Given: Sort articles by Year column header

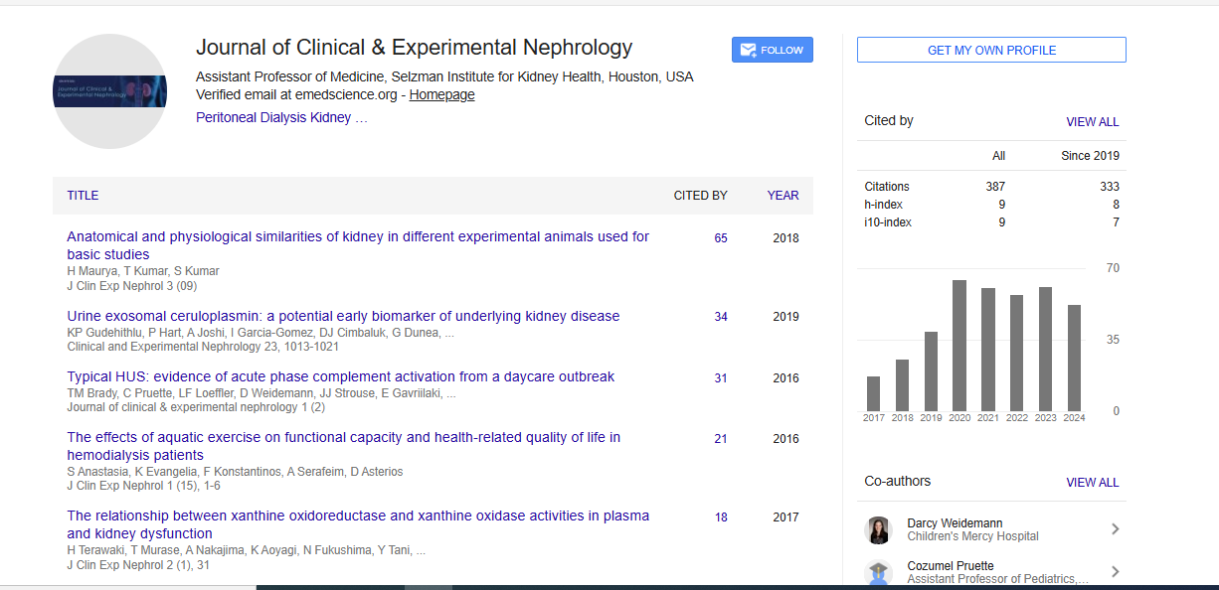Looking at the screenshot, I should (x=783, y=196).
